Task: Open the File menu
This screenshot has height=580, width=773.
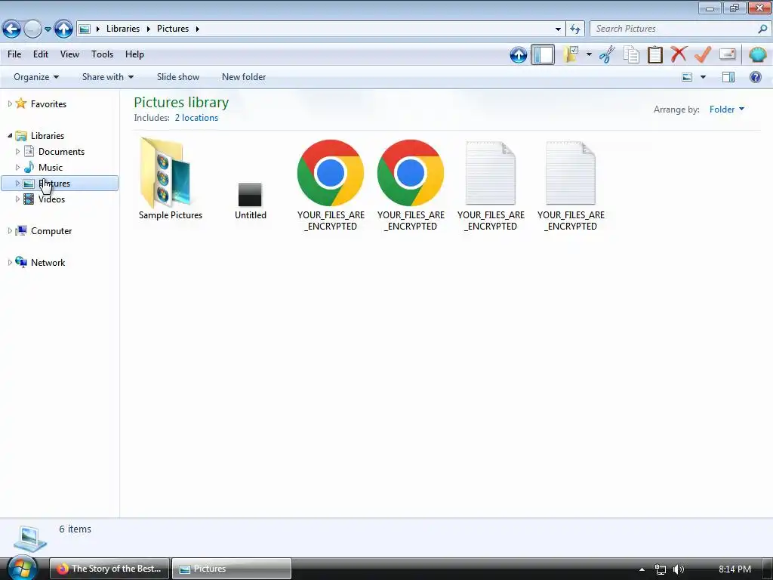Action: (14, 54)
